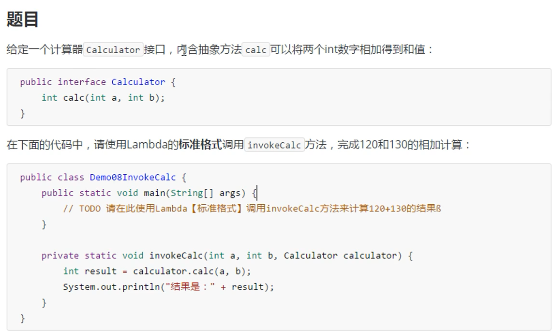Place cursor in the TODO comment line
This screenshot has height=332, width=553.
(252, 209)
